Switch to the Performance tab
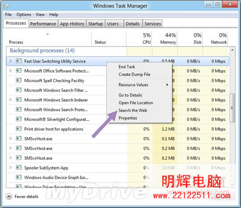241x208 pixels. pos(43,24)
